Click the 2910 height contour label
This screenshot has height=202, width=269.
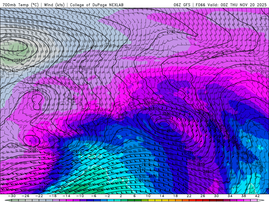click(146, 164)
